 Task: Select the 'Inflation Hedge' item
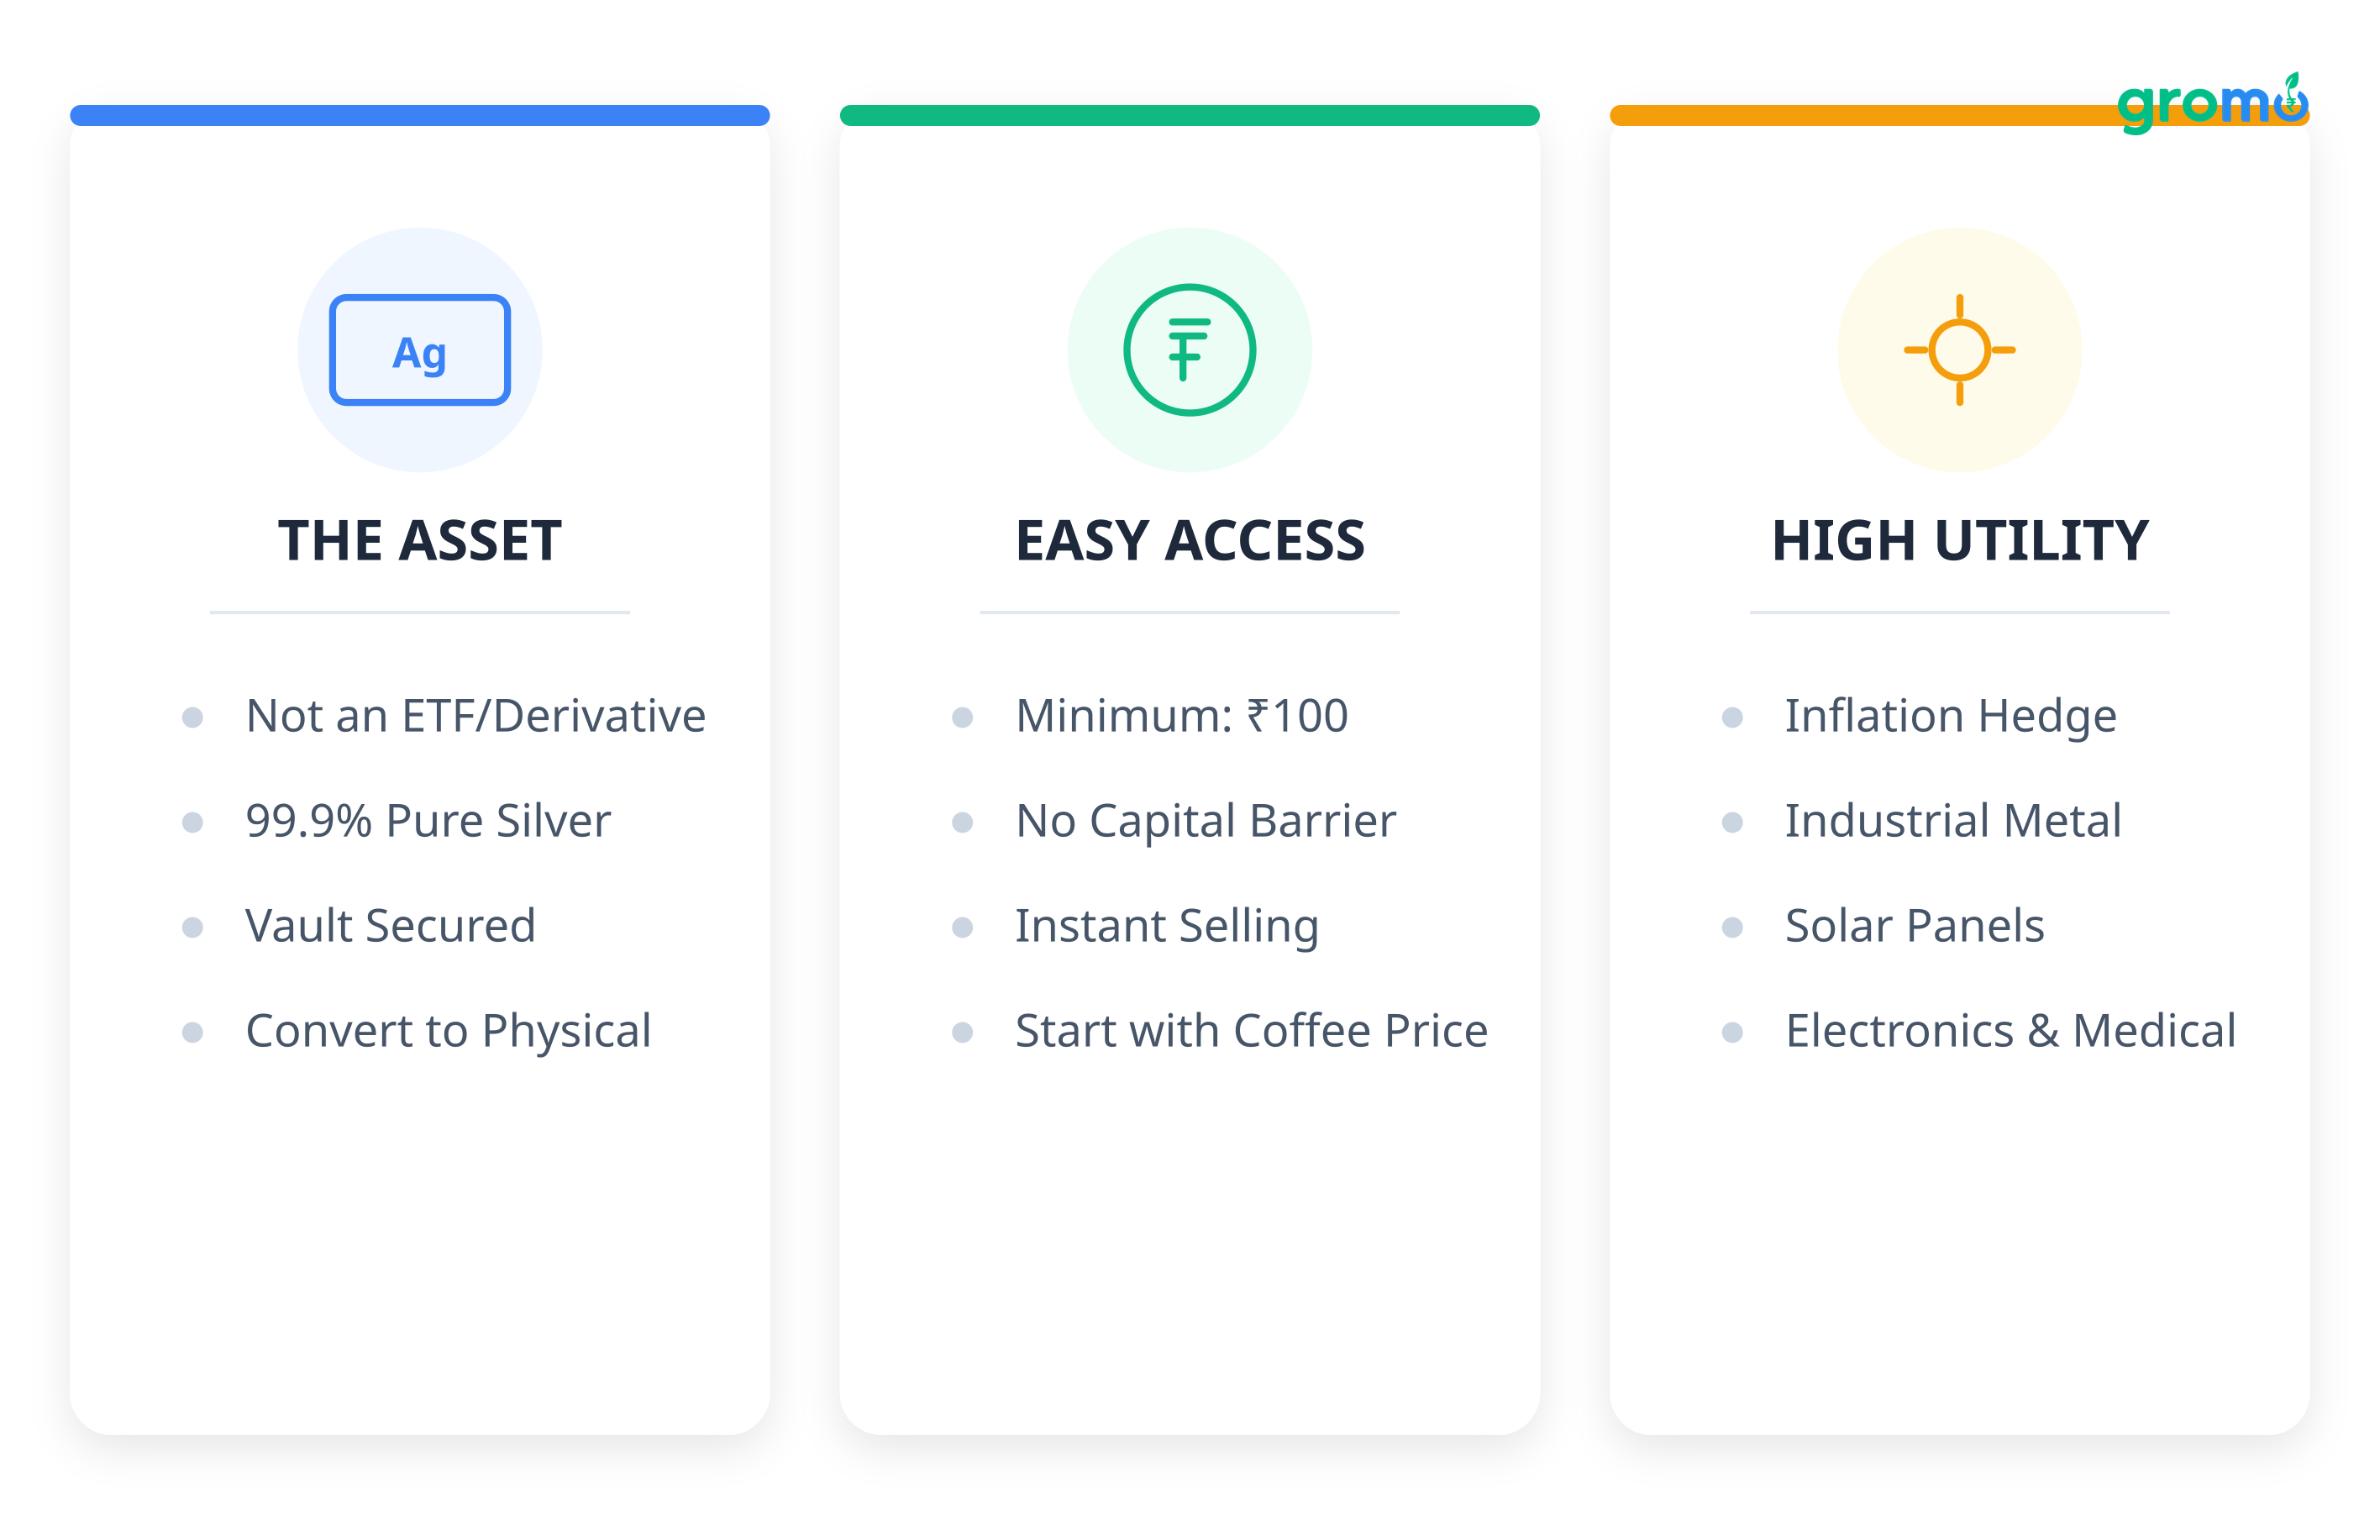pos(1950,716)
